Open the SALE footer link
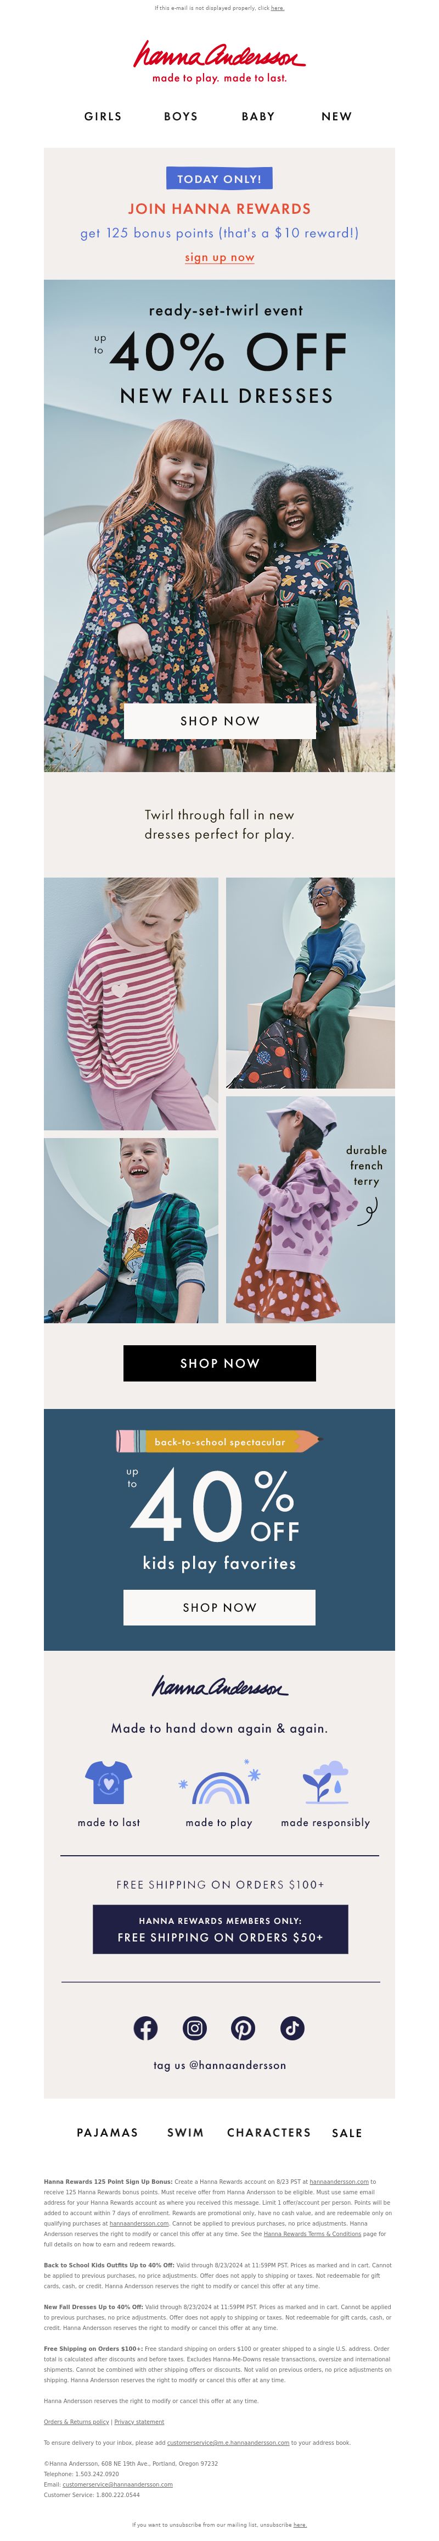The height and width of the screenshot is (2541, 439). [x=347, y=2133]
